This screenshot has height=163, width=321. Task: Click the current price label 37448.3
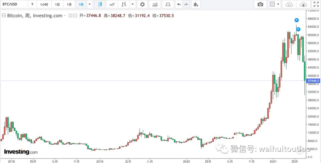point(313,81)
